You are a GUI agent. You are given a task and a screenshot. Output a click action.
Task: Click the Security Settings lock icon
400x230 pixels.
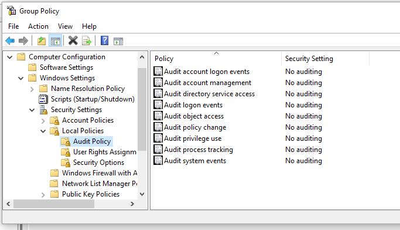point(43,110)
